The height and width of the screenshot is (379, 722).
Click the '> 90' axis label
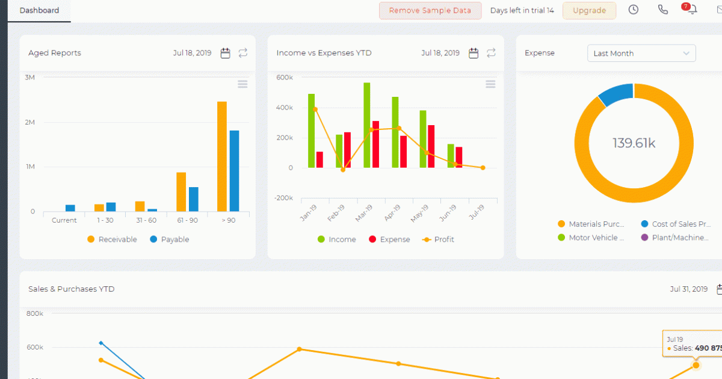(229, 220)
